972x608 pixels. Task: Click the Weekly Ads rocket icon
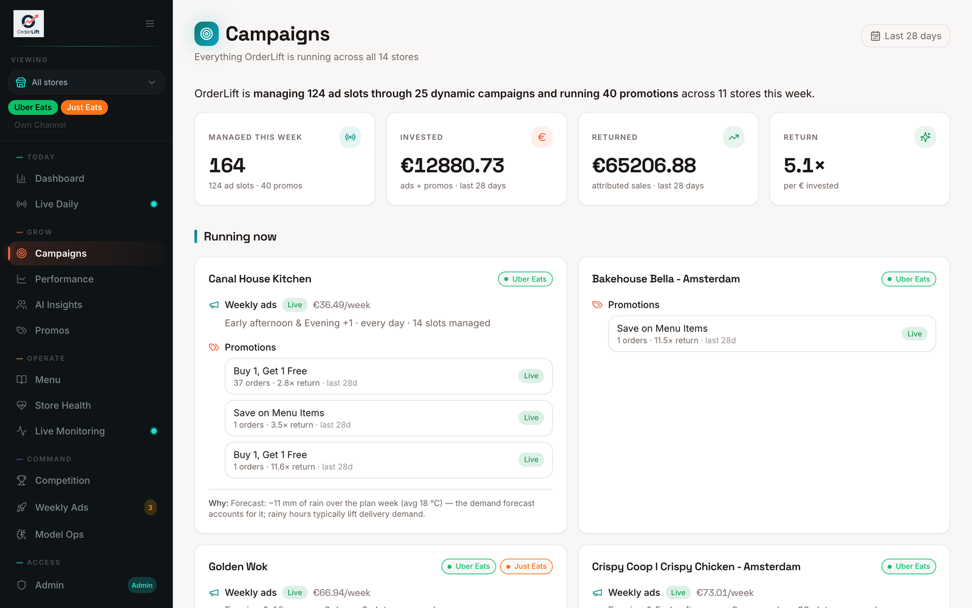[21, 507]
